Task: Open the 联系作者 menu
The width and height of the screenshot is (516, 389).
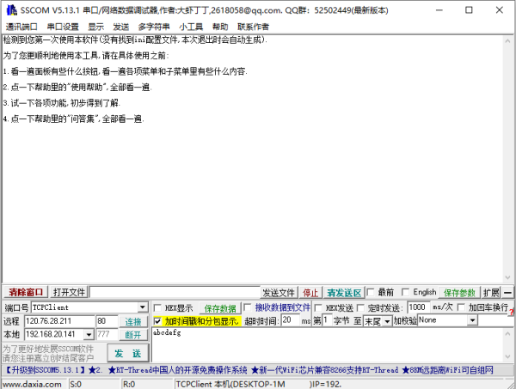Action: (x=253, y=27)
